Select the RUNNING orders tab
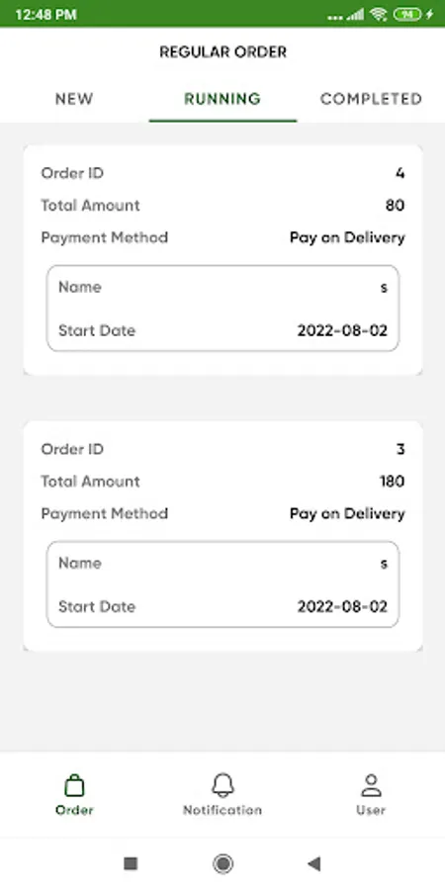The width and height of the screenshot is (445, 890). (222, 99)
